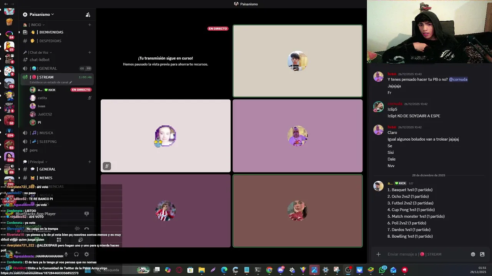Click muted mic indicator on participant tile
Viewport: 492px width, 276px height.
[107, 166]
